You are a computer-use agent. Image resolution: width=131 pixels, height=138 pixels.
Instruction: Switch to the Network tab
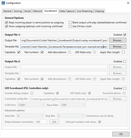37,11
